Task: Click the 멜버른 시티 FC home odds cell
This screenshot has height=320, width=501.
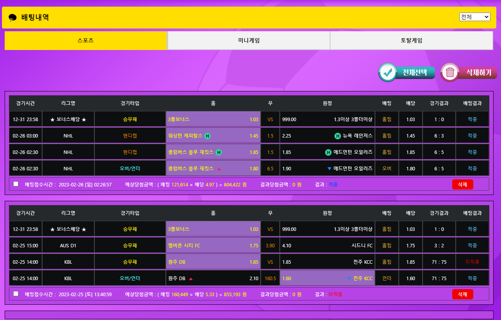Action: point(213,246)
